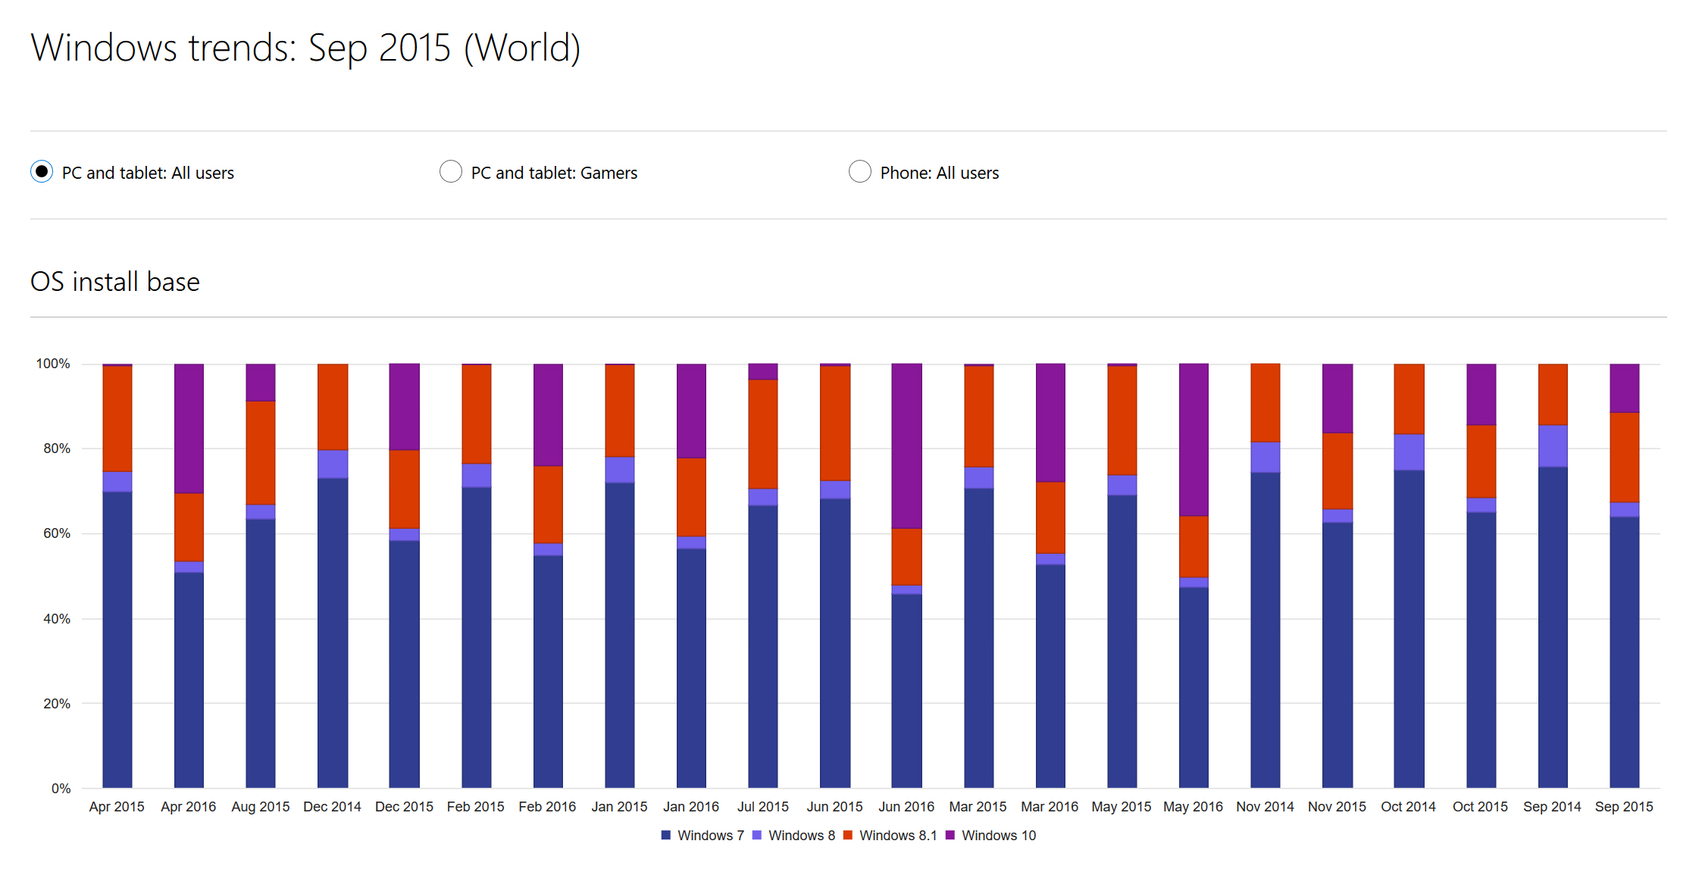Click Windows 7 segment of Nov 2014 bar
1702x894 pixels.
(1266, 630)
